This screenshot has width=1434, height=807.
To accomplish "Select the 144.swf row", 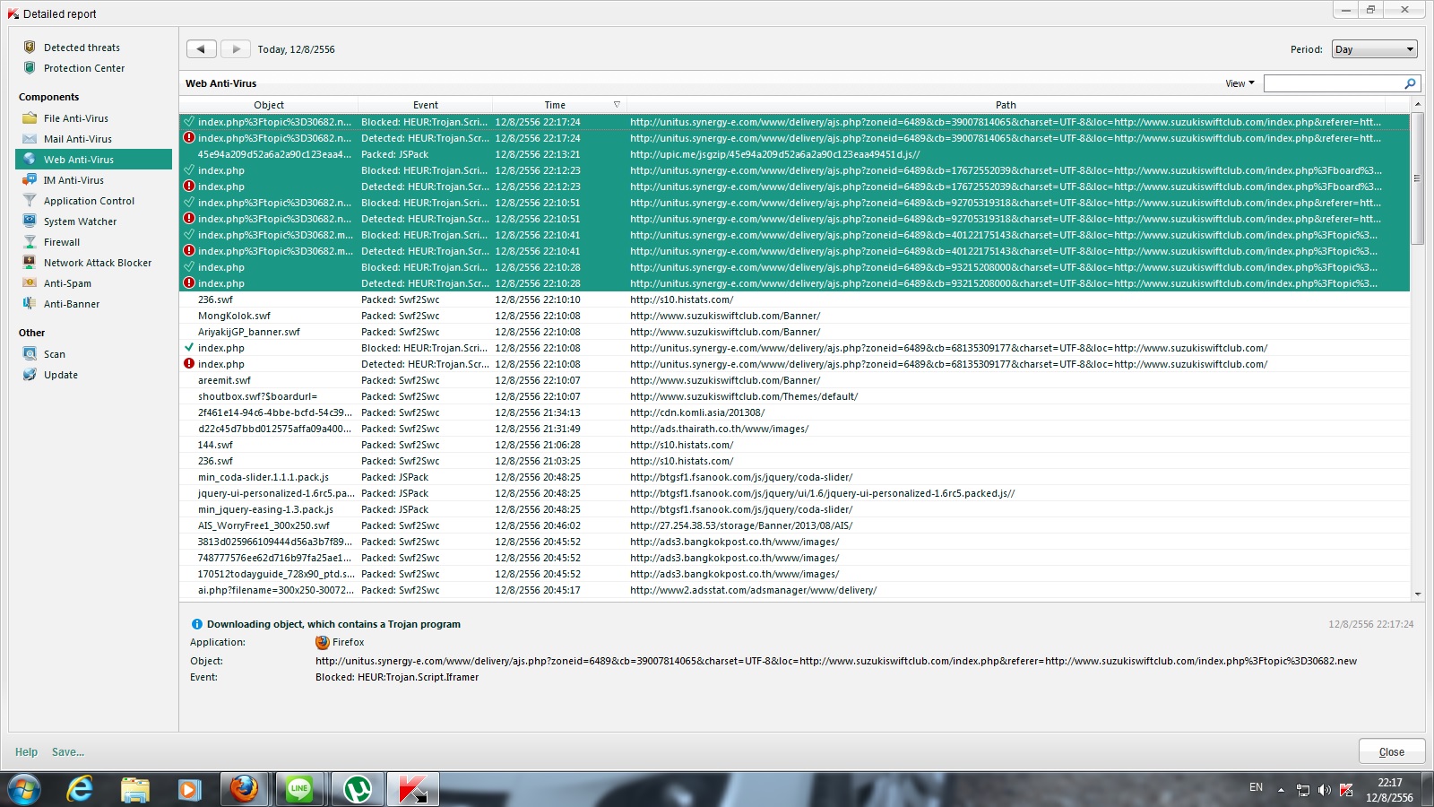I will click(794, 445).
